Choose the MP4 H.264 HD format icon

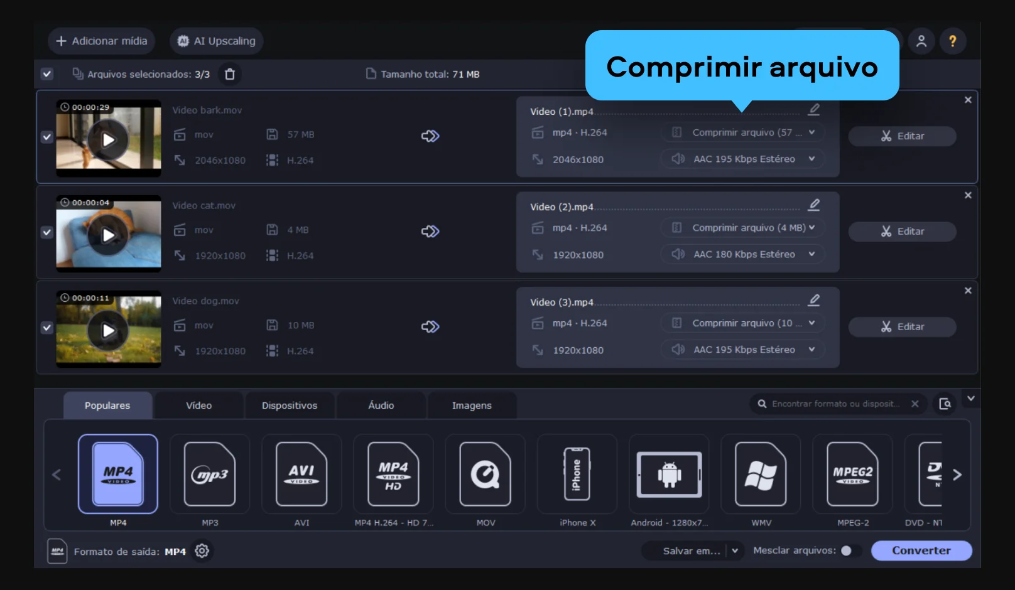[x=393, y=474]
